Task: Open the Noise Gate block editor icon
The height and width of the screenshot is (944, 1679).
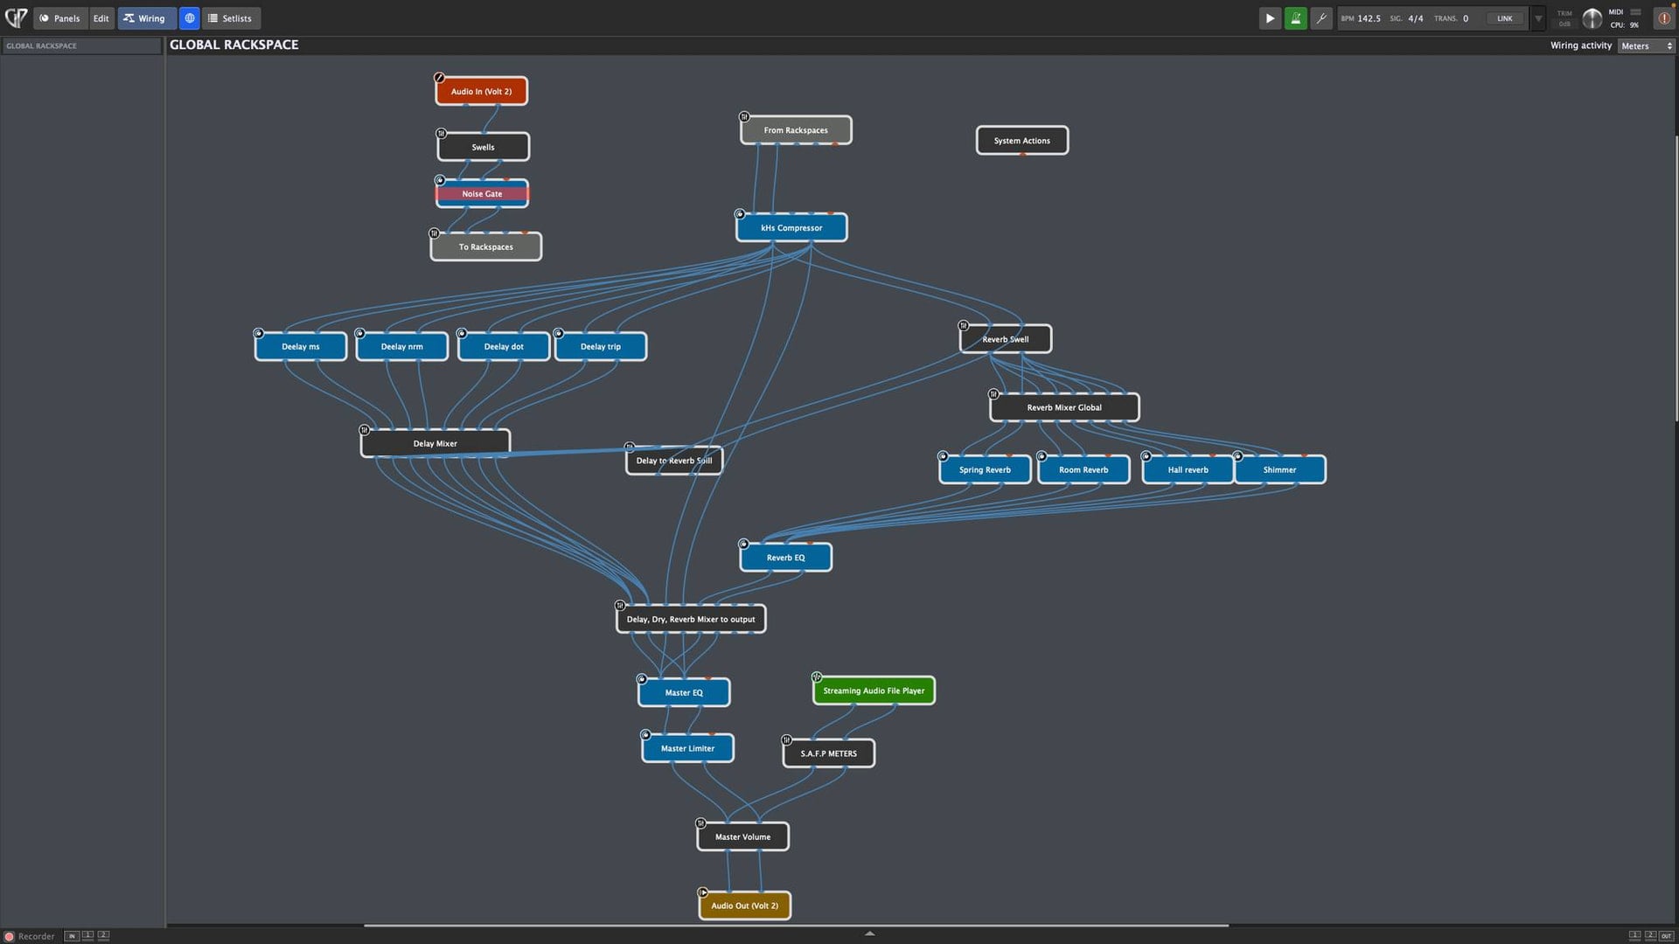Action: point(440,180)
